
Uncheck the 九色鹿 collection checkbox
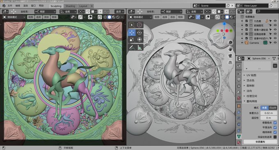(x=247, y=21)
